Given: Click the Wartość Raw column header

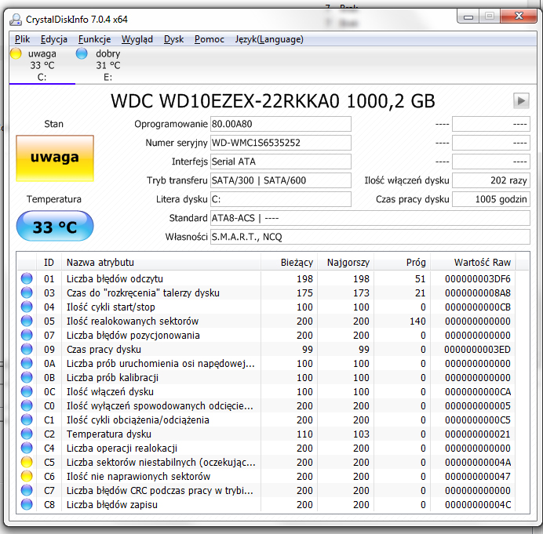Looking at the screenshot, I should pyautogui.click(x=473, y=263).
